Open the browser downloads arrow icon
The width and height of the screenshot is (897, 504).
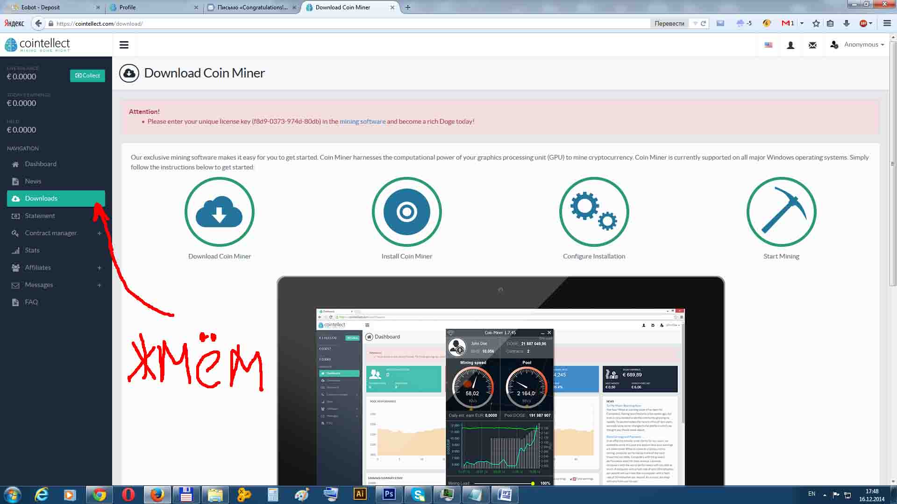pyautogui.click(x=846, y=23)
